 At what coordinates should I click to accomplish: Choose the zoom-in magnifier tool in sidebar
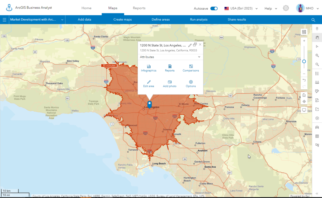tap(317, 55)
